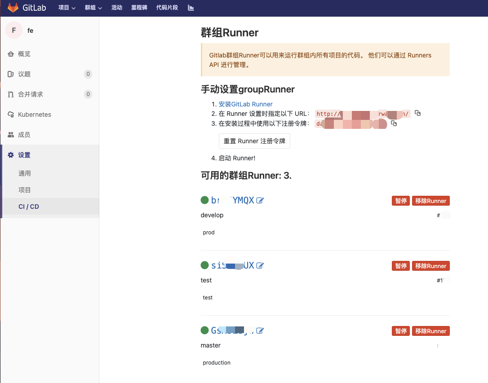The height and width of the screenshot is (383, 488).
Task: Open the 项目 dropdown in the top bar
Action: (67, 8)
